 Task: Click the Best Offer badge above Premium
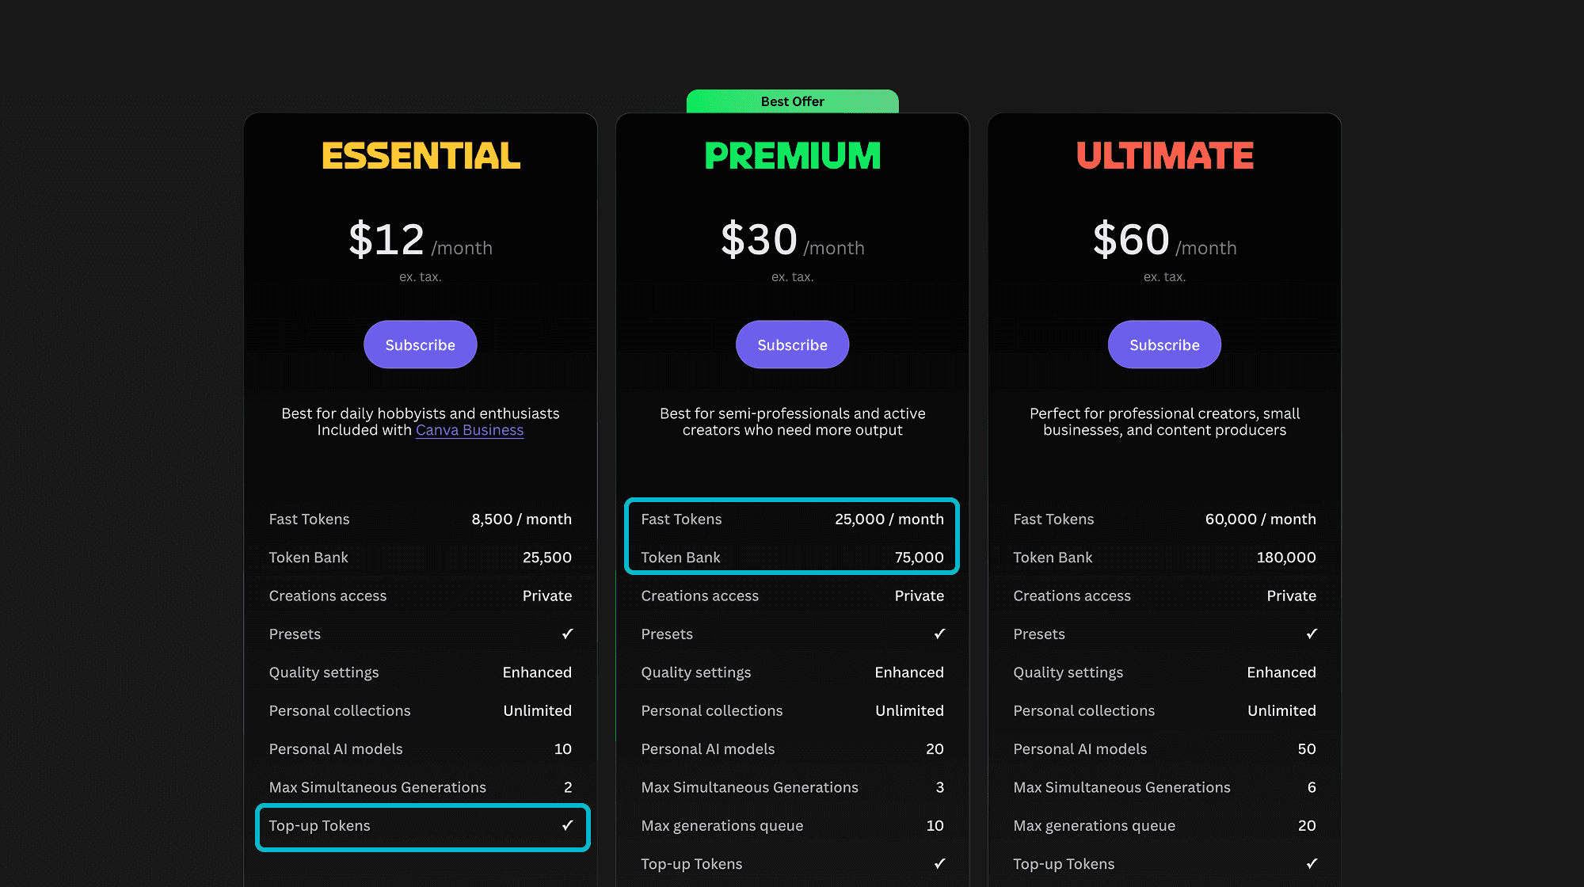click(x=792, y=101)
